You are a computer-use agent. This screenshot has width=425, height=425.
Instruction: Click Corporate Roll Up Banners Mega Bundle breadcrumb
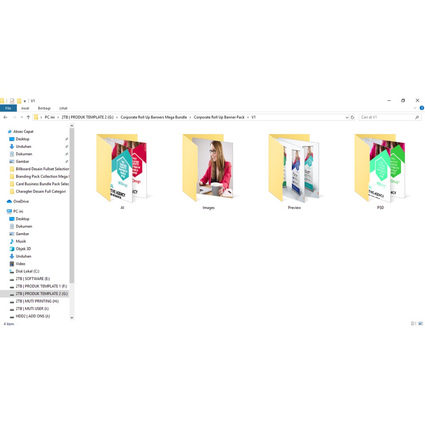pos(154,117)
